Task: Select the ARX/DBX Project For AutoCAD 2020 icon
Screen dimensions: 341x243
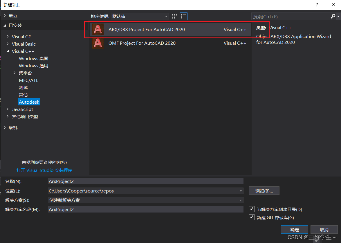Action: coord(98,29)
